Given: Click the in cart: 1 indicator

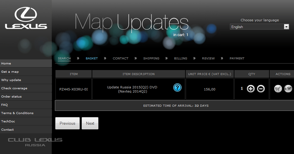Looking at the screenshot, I should (181, 35).
